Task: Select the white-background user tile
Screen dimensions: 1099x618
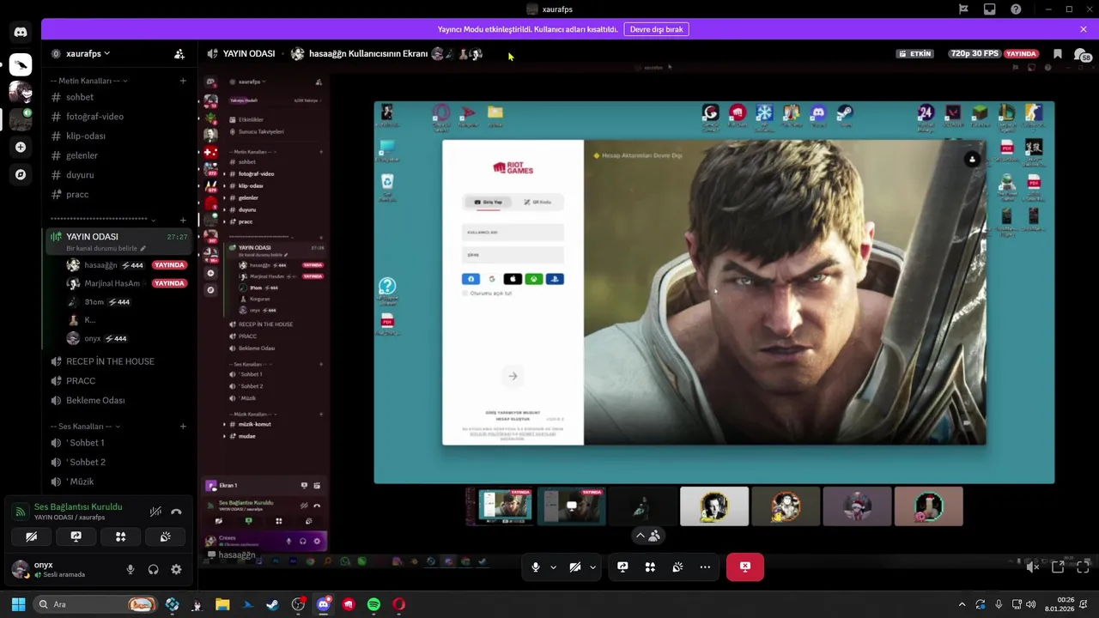Action: tap(714, 506)
